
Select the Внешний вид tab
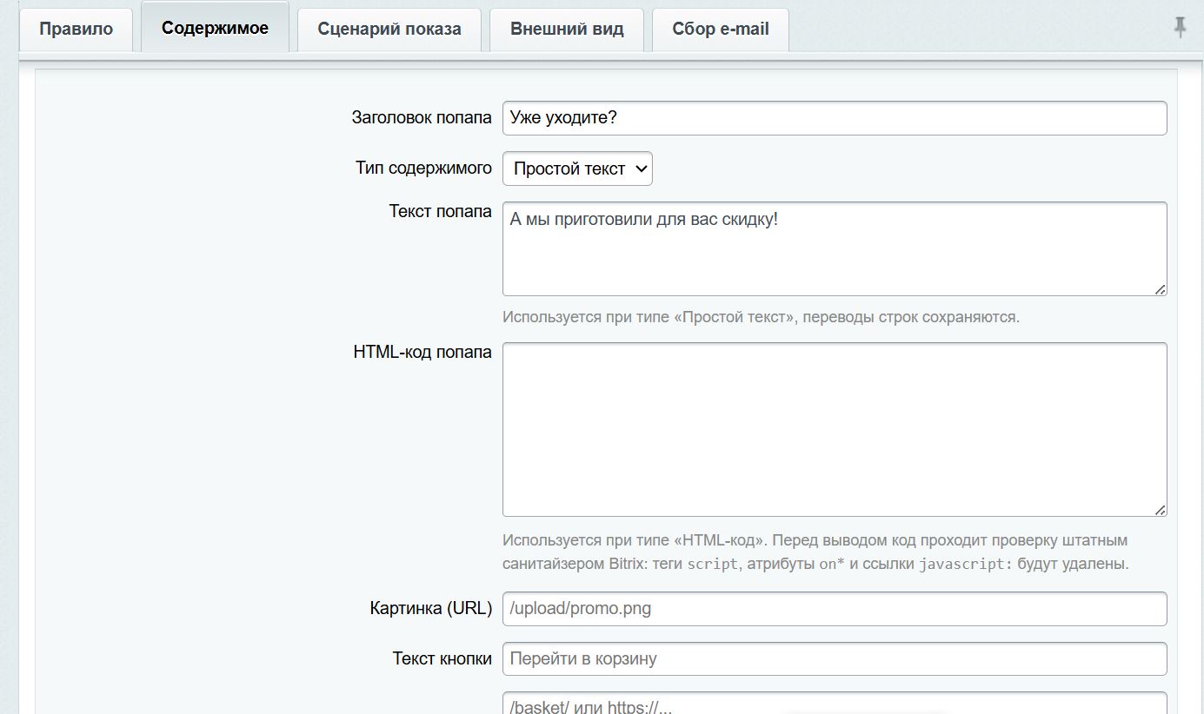point(567,29)
